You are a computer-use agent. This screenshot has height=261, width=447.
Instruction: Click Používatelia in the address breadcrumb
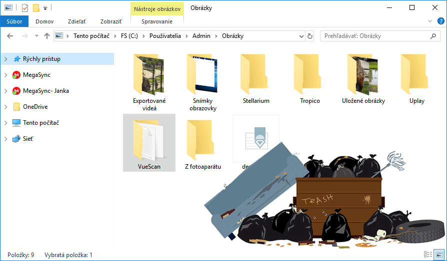[x=167, y=36]
